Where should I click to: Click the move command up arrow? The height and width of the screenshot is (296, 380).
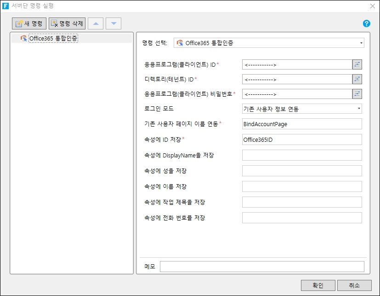[x=96, y=23]
